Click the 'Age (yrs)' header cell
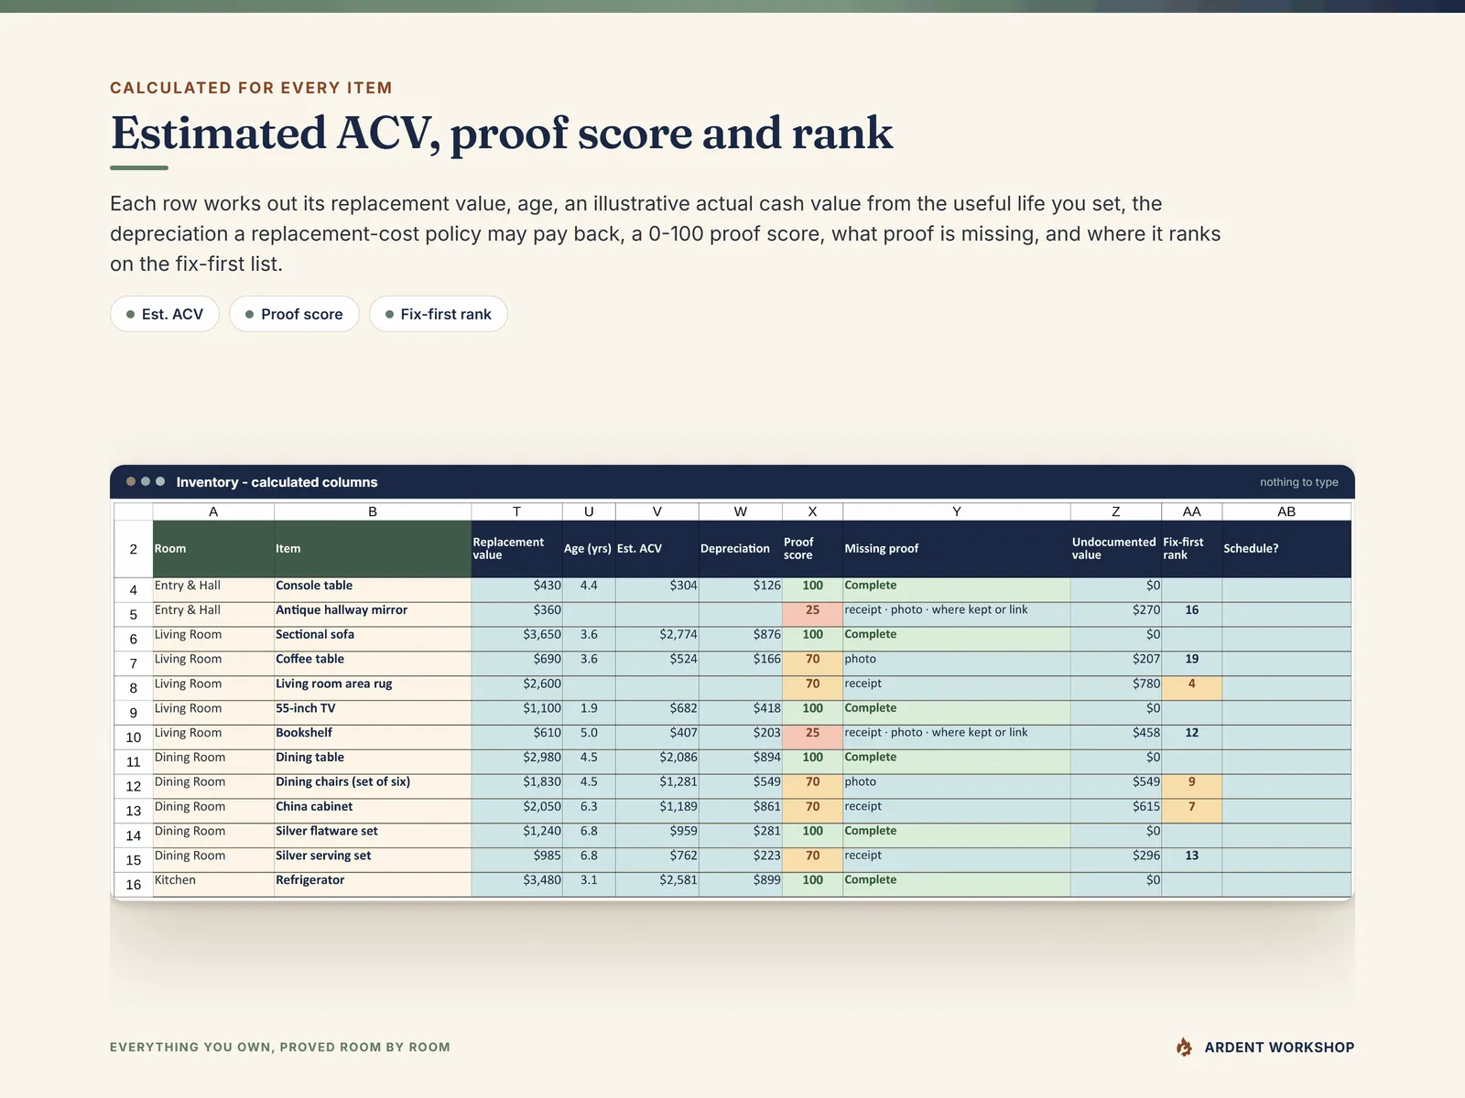Screen dimensions: 1465x1098 pos(588,549)
